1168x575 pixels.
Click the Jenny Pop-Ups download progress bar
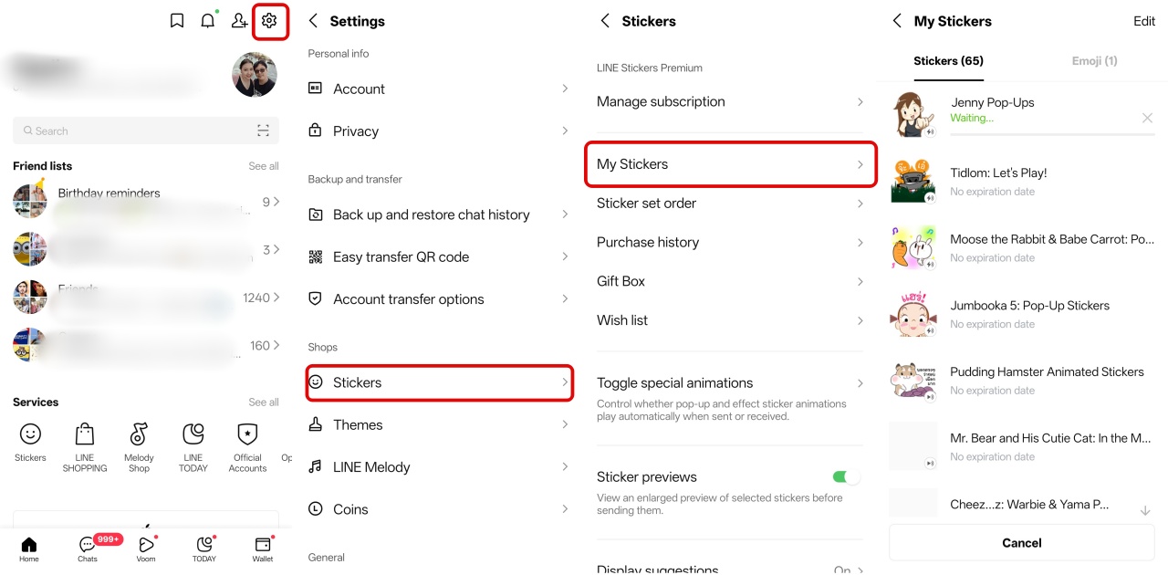point(1052,134)
